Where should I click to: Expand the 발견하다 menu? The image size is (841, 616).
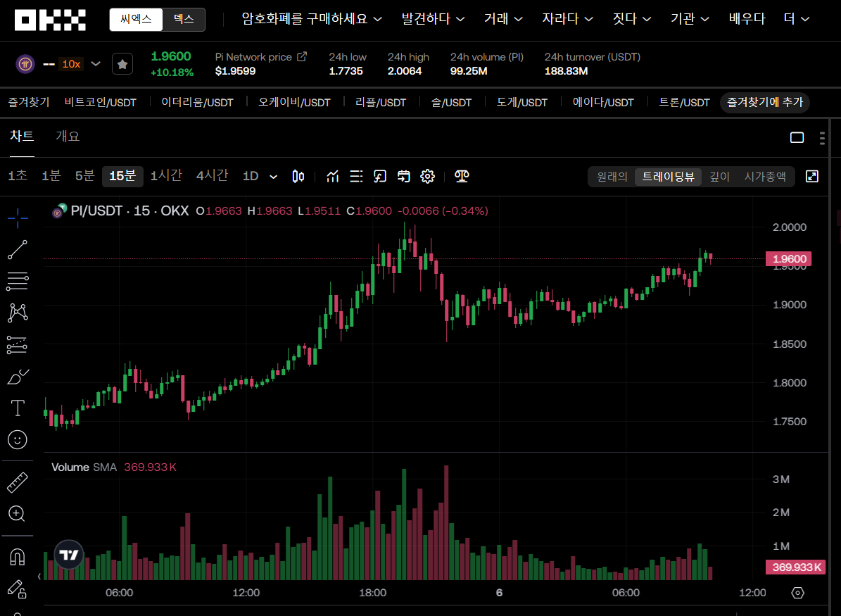click(x=433, y=19)
